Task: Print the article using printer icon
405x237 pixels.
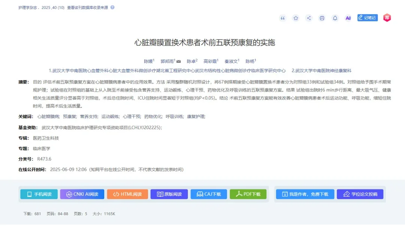Action: 321,18
